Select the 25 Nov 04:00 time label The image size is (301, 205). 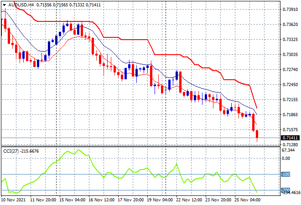pyautogui.click(x=248, y=200)
